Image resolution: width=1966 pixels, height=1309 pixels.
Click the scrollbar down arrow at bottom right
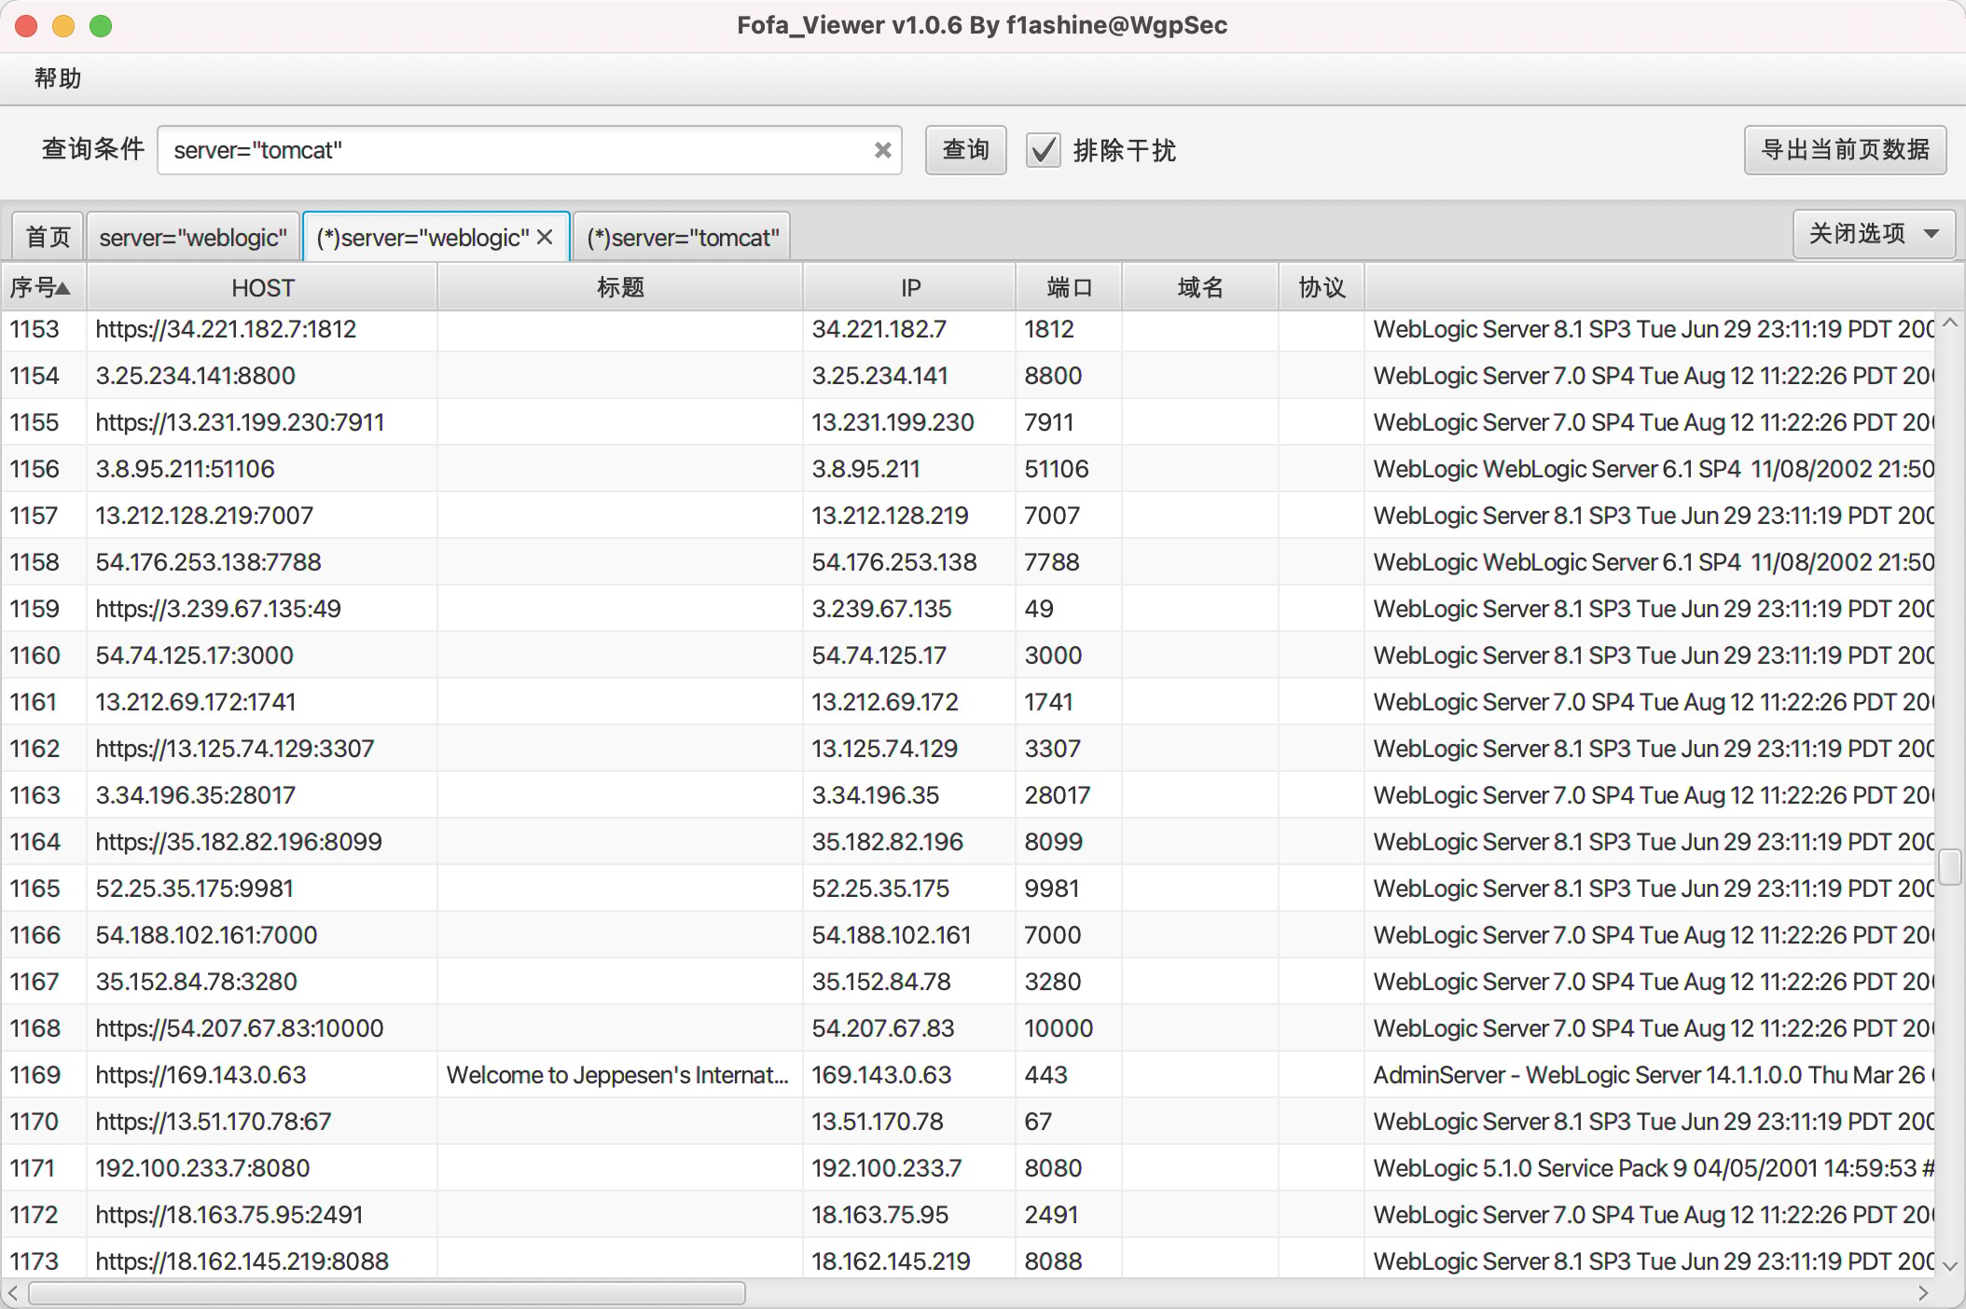coord(1948,1268)
